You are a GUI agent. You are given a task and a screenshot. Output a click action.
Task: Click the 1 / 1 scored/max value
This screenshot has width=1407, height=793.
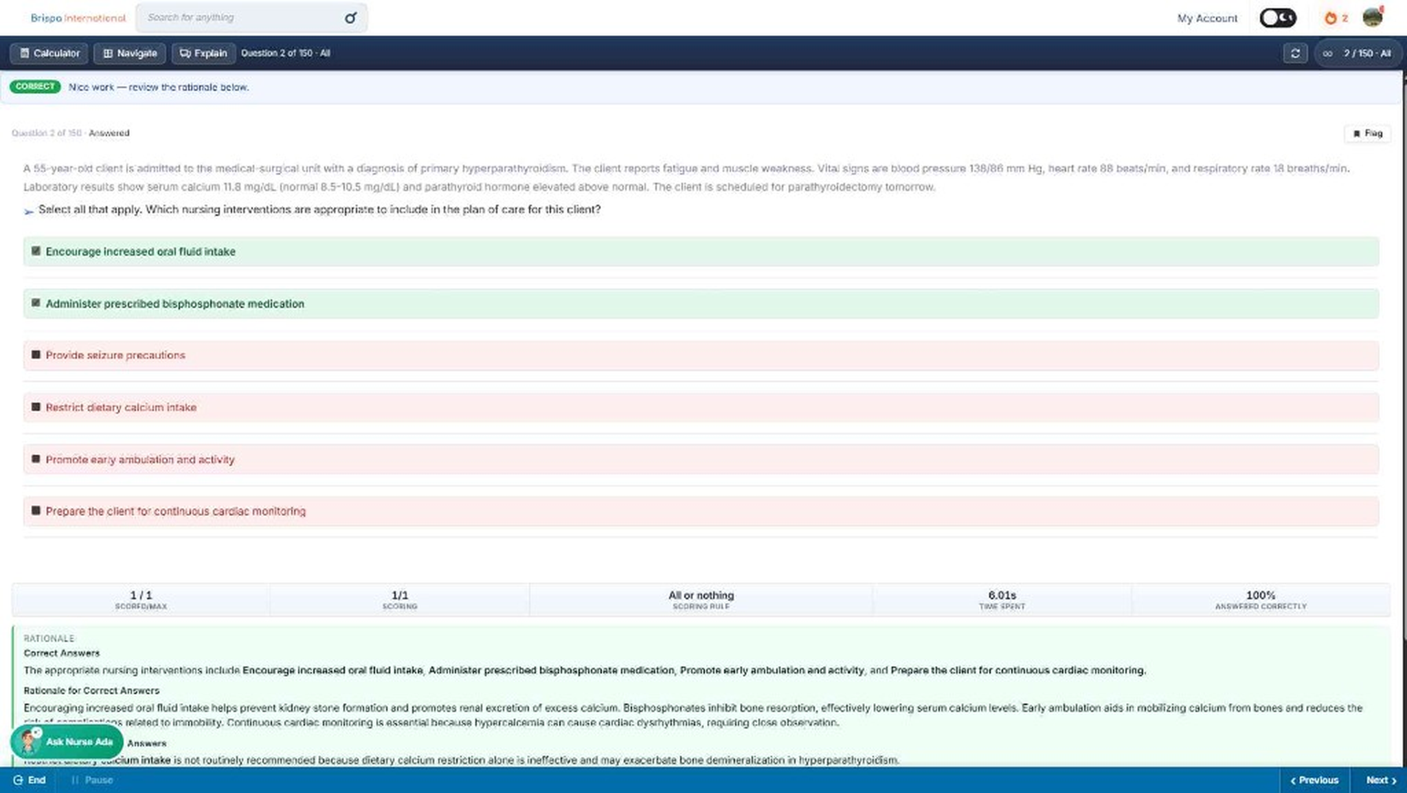coord(141,595)
